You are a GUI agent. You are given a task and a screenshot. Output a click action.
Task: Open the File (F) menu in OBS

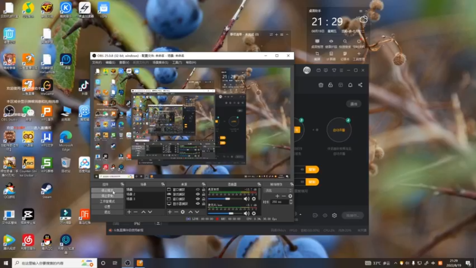(97, 63)
